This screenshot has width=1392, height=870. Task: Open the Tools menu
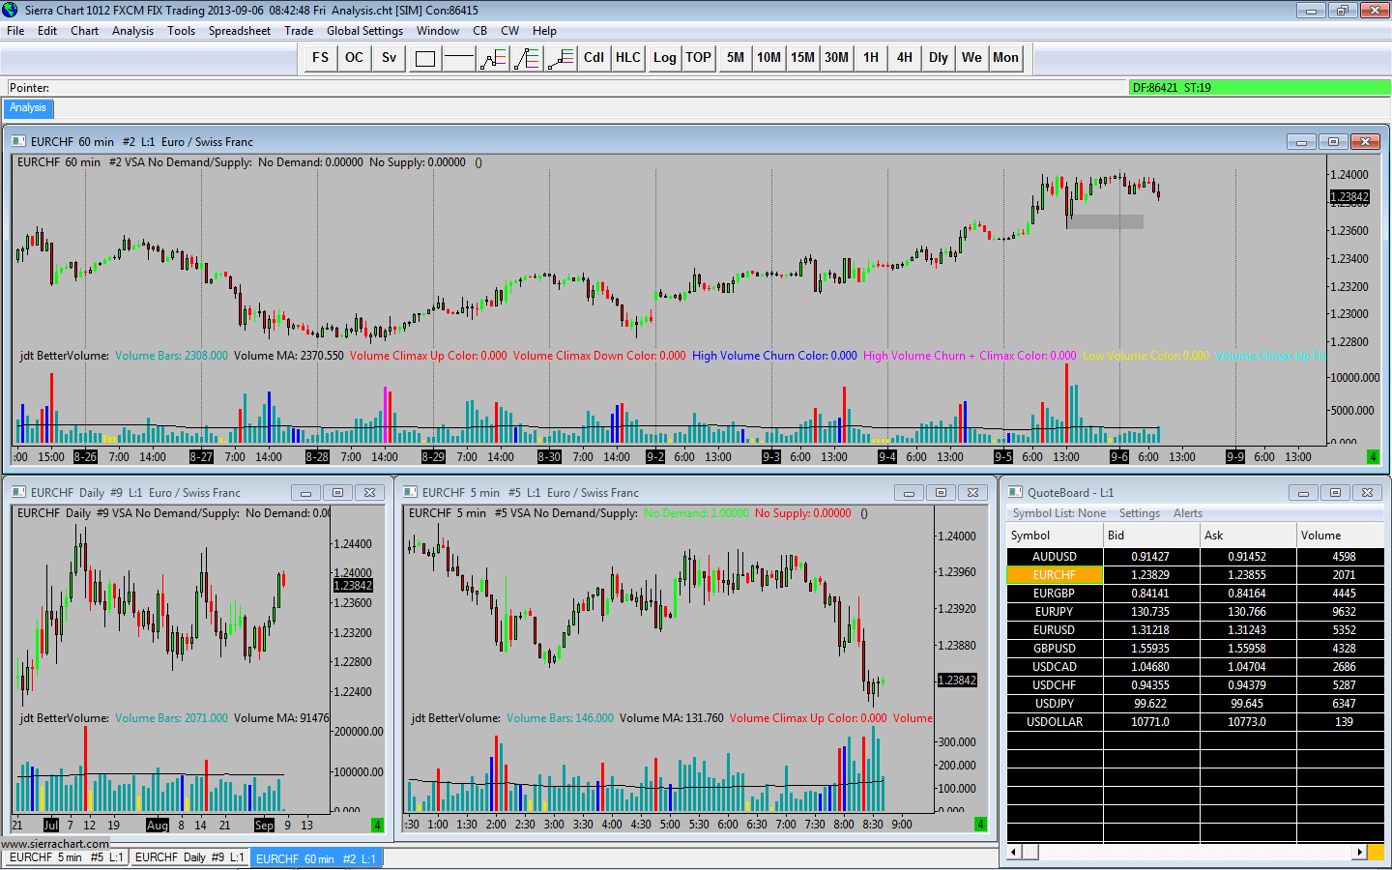[x=182, y=31]
